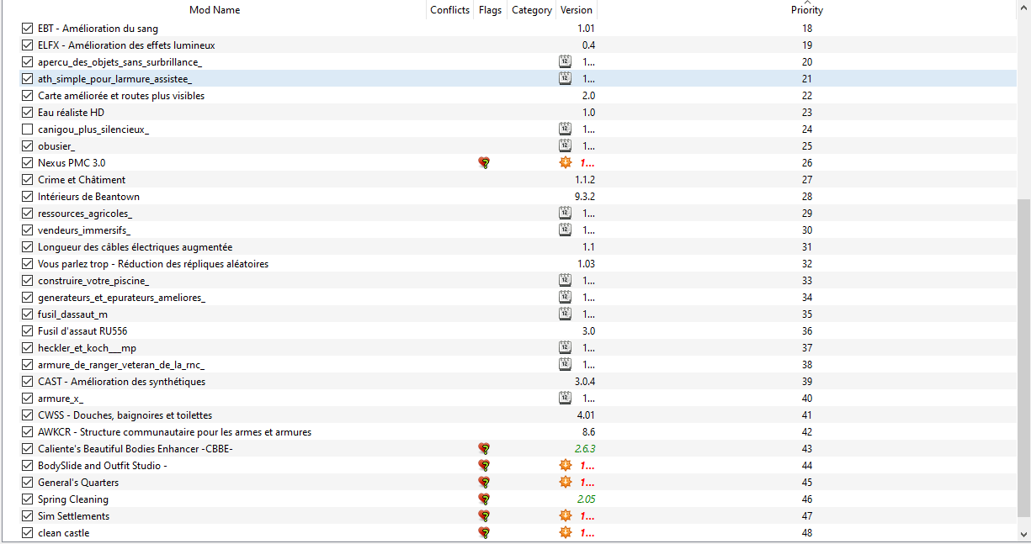The height and width of the screenshot is (544, 1031).
Task: Click the calendar version icon for obusier_
Action: point(565,146)
